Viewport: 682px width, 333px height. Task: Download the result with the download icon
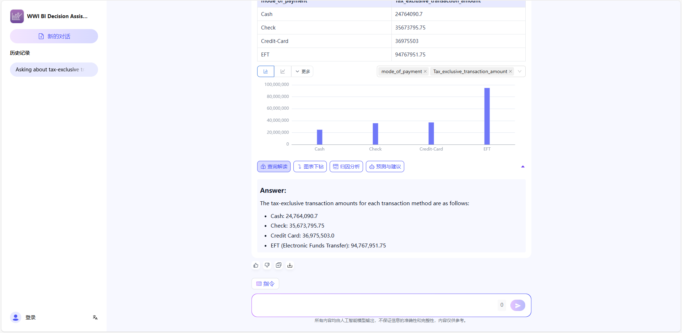(290, 265)
